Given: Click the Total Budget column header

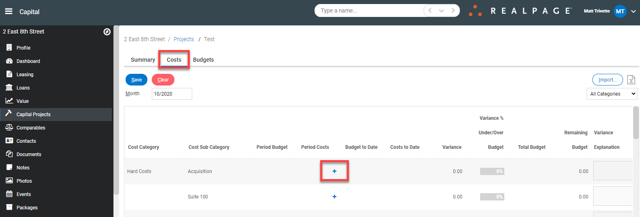Looking at the screenshot, I should coord(532,147).
